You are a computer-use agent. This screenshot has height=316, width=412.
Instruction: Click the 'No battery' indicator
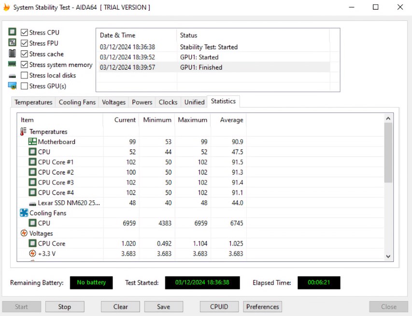(x=91, y=283)
